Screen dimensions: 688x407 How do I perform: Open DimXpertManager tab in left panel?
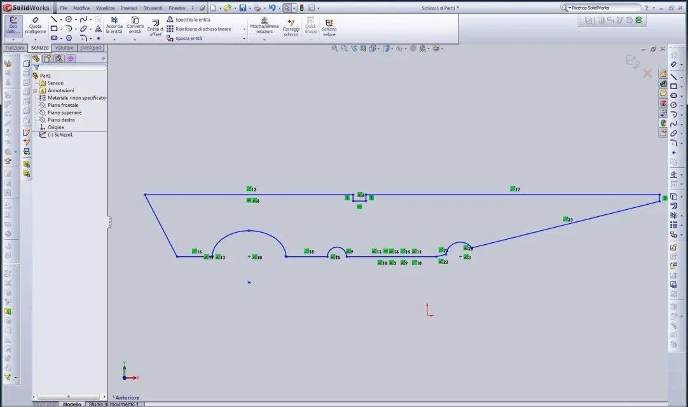(x=70, y=59)
